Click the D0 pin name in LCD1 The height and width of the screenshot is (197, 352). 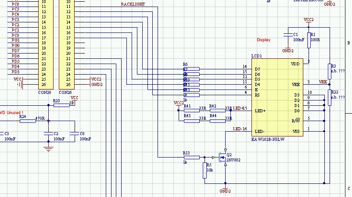point(297,111)
